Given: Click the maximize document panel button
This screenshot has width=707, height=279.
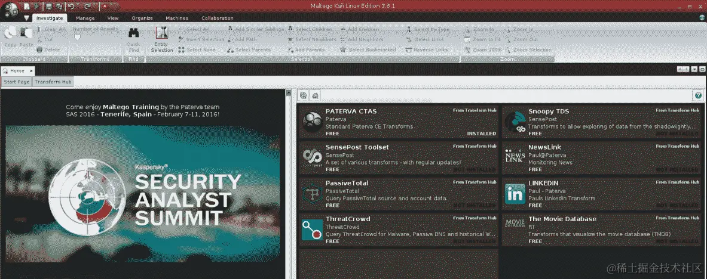Looking at the screenshot, I should [702, 69].
